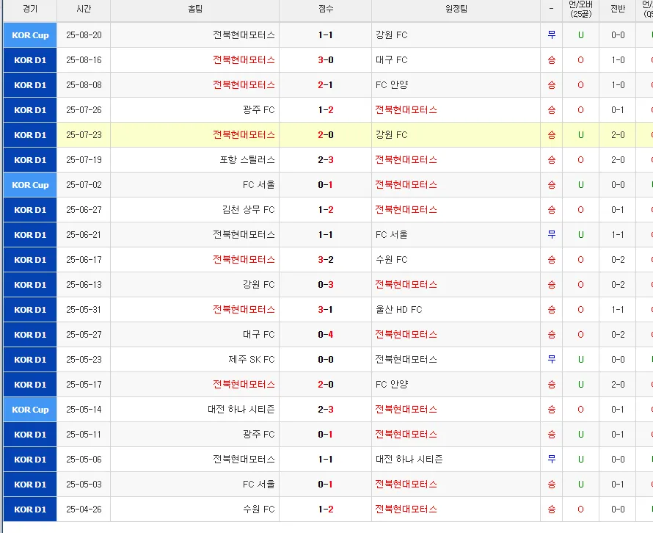Select the 시간 column header
The height and width of the screenshot is (533, 653).
pyautogui.click(x=84, y=9)
